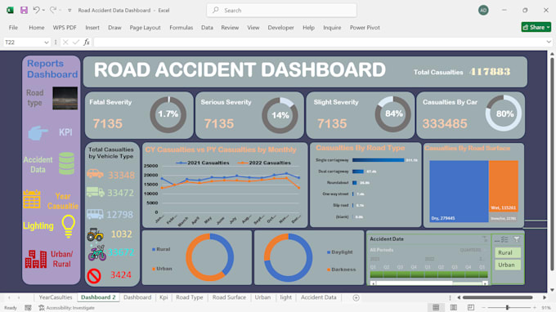Image resolution: width=556 pixels, height=312 pixels.
Task: Open the Accident Data sidebar link
Action: tap(38, 165)
